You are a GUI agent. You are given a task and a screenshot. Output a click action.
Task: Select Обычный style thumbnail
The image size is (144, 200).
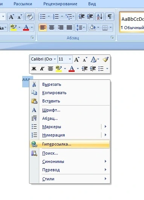point(132,22)
